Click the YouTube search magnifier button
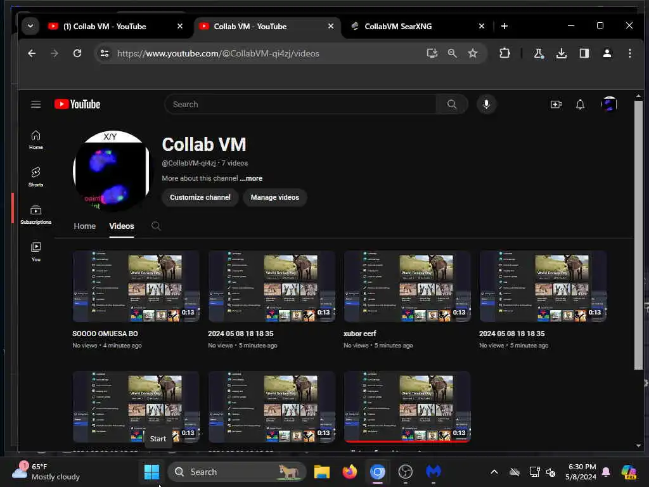Viewport: 649px width, 487px height. (451, 105)
